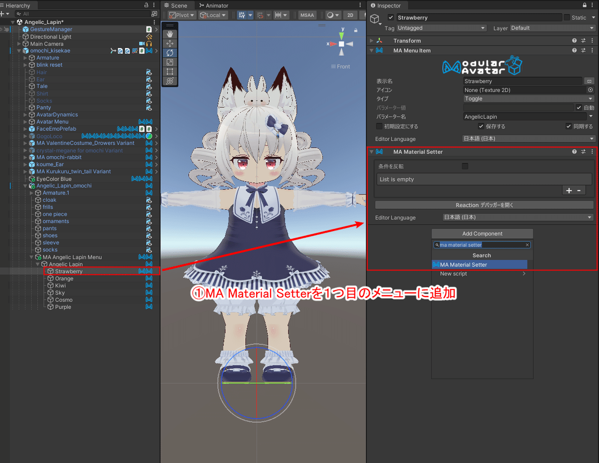Select the Move tool
Viewport: 599px width, 463px height.
pyautogui.click(x=170, y=43)
